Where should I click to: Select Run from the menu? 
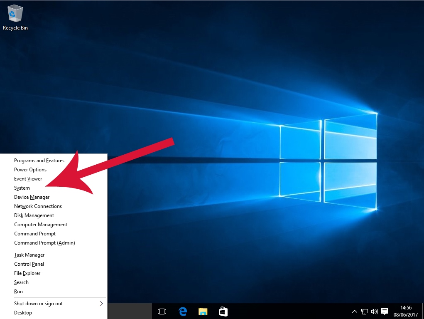click(x=18, y=291)
